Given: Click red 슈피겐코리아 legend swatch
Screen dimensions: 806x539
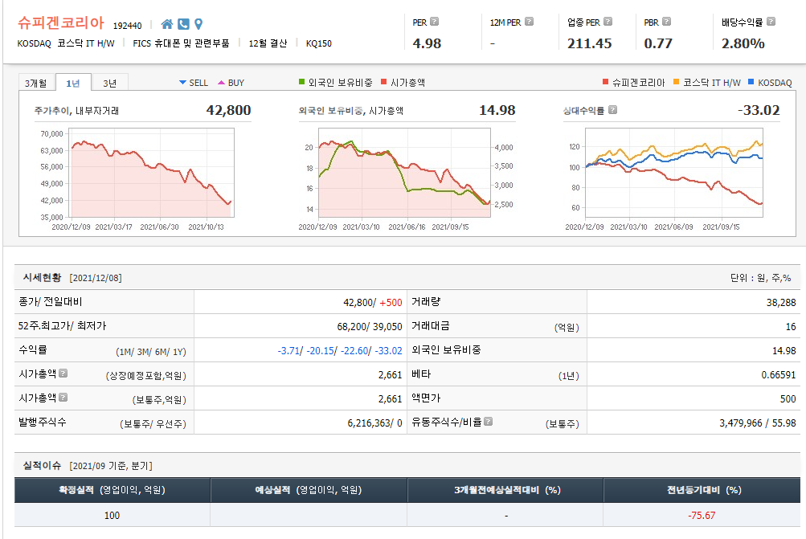Looking at the screenshot, I should [x=605, y=82].
